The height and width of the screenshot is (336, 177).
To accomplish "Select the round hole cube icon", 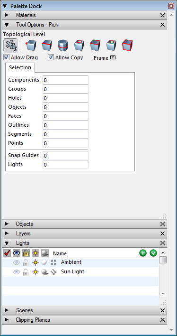I will point(111,45).
